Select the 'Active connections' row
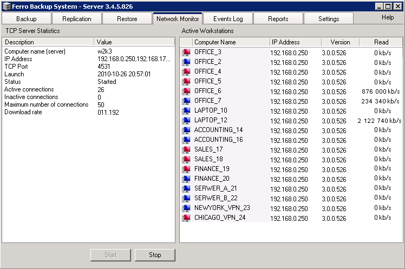The height and width of the screenshot is (269, 405). (x=88, y=90)
